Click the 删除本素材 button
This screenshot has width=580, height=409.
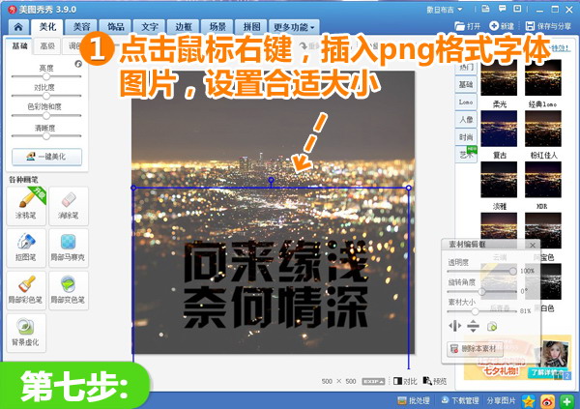pyautogui.click(x=475, y=349)
